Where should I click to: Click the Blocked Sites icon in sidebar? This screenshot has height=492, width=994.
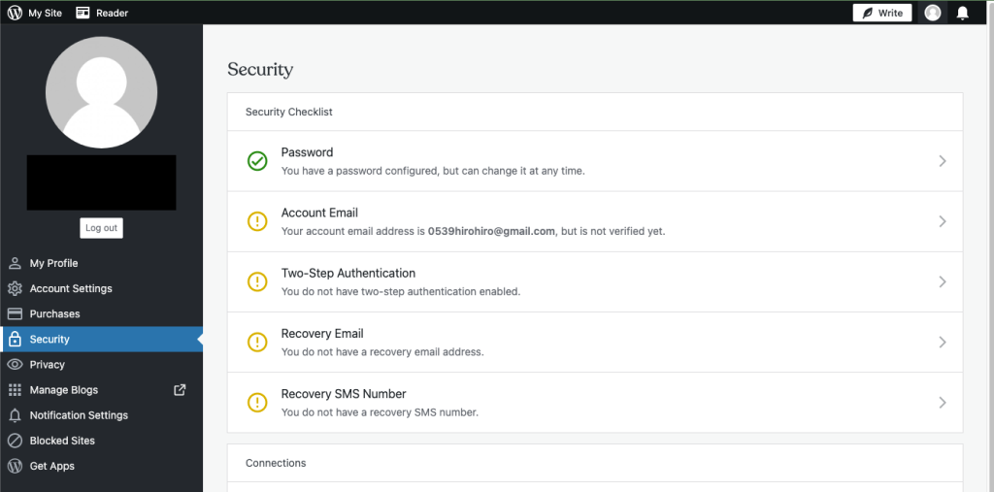[15, 441]
